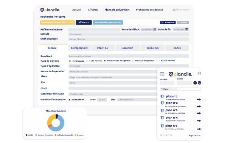Click the plus icon to add a plan

pos(195,83)
